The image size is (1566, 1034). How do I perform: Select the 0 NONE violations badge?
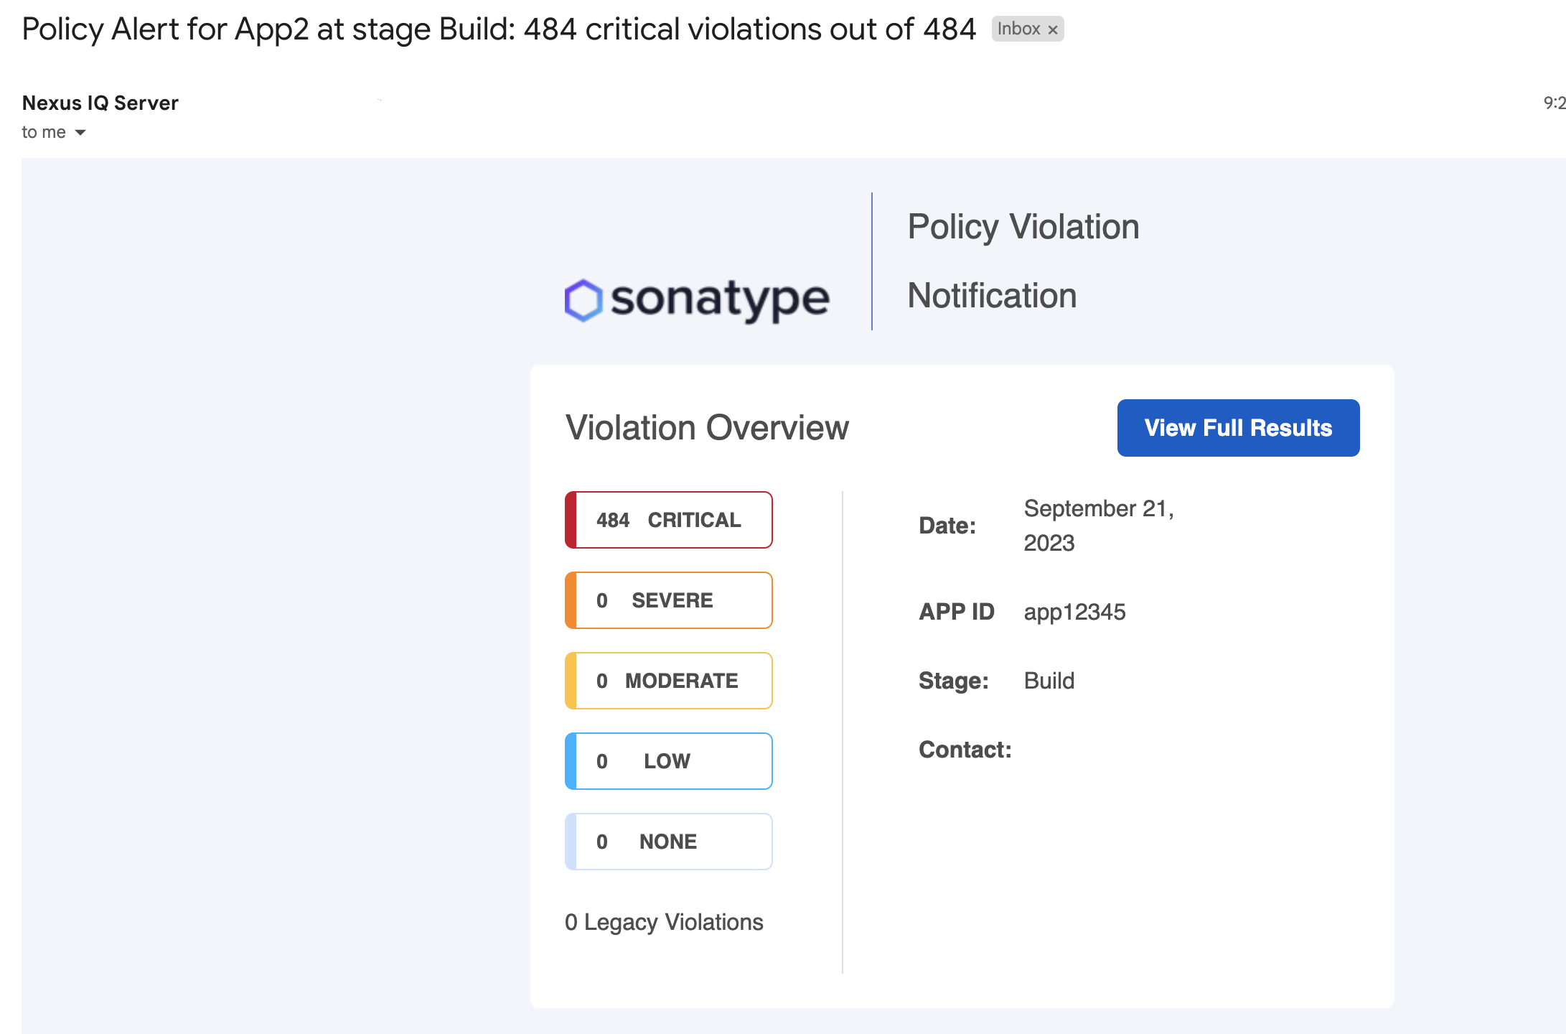[x=669, y=842]
